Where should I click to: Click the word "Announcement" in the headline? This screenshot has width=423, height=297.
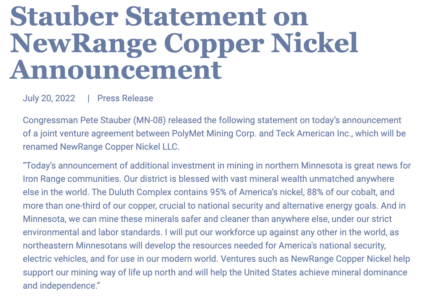pyautogui.click(x=116, y=69)
